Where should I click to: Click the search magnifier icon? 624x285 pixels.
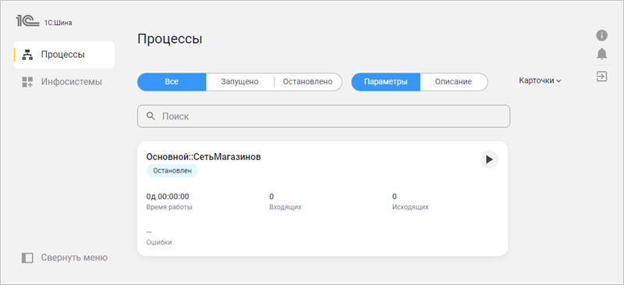pos(151,116)
